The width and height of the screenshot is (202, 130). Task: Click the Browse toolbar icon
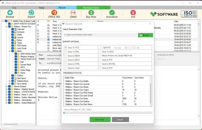(10, 13)
